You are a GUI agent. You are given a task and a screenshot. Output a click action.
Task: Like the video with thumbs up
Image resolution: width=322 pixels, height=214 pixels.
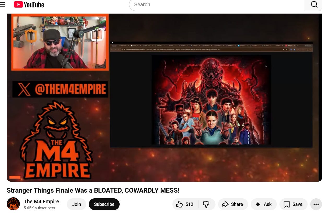185,204
